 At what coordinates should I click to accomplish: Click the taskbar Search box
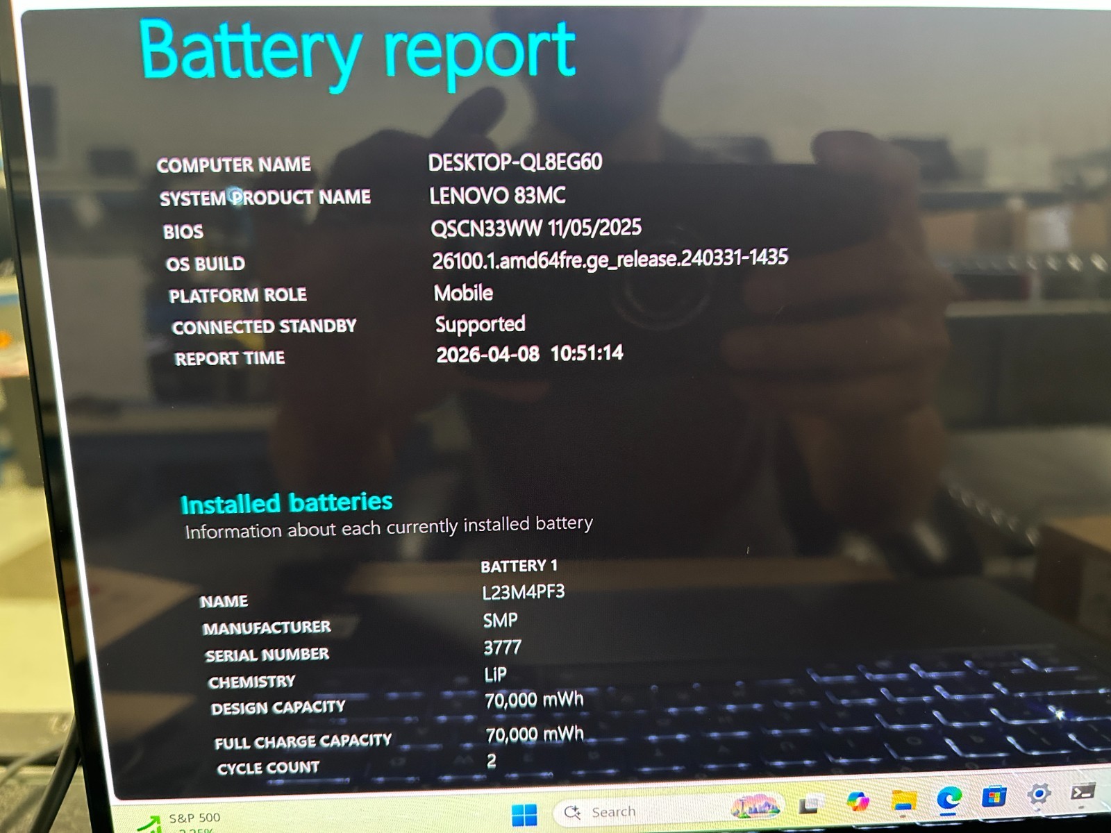click(669, 809)
